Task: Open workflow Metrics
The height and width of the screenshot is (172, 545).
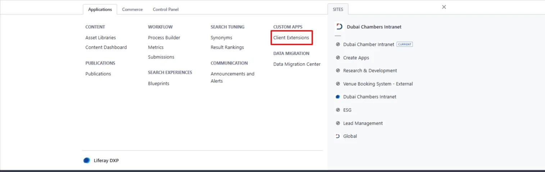Action: coord(155,47)
